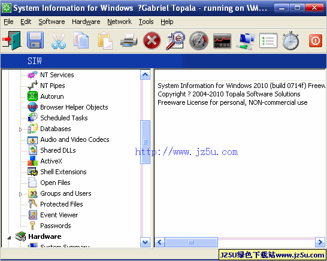Image resolution: width=327 pixels, height=261 pixels.
Task: Open the Edit menu
Action: pyautogui.click(x=26, y=22)
